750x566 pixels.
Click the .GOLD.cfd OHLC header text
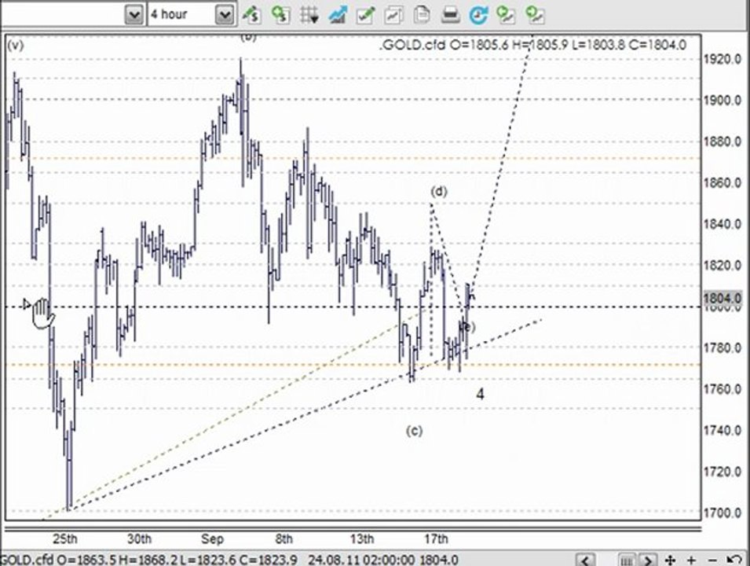click(532, 45)
